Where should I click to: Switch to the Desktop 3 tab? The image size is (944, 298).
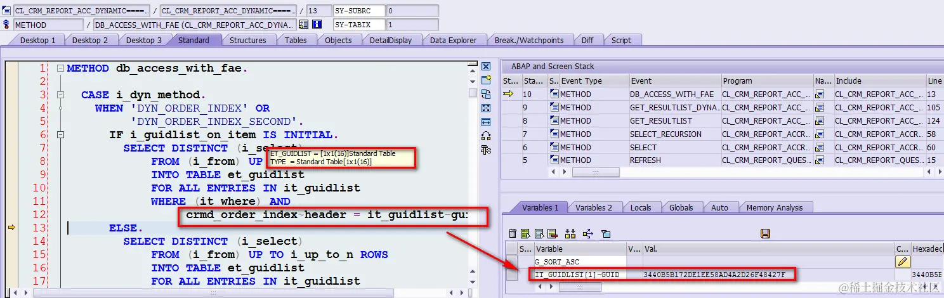point(144,40)
